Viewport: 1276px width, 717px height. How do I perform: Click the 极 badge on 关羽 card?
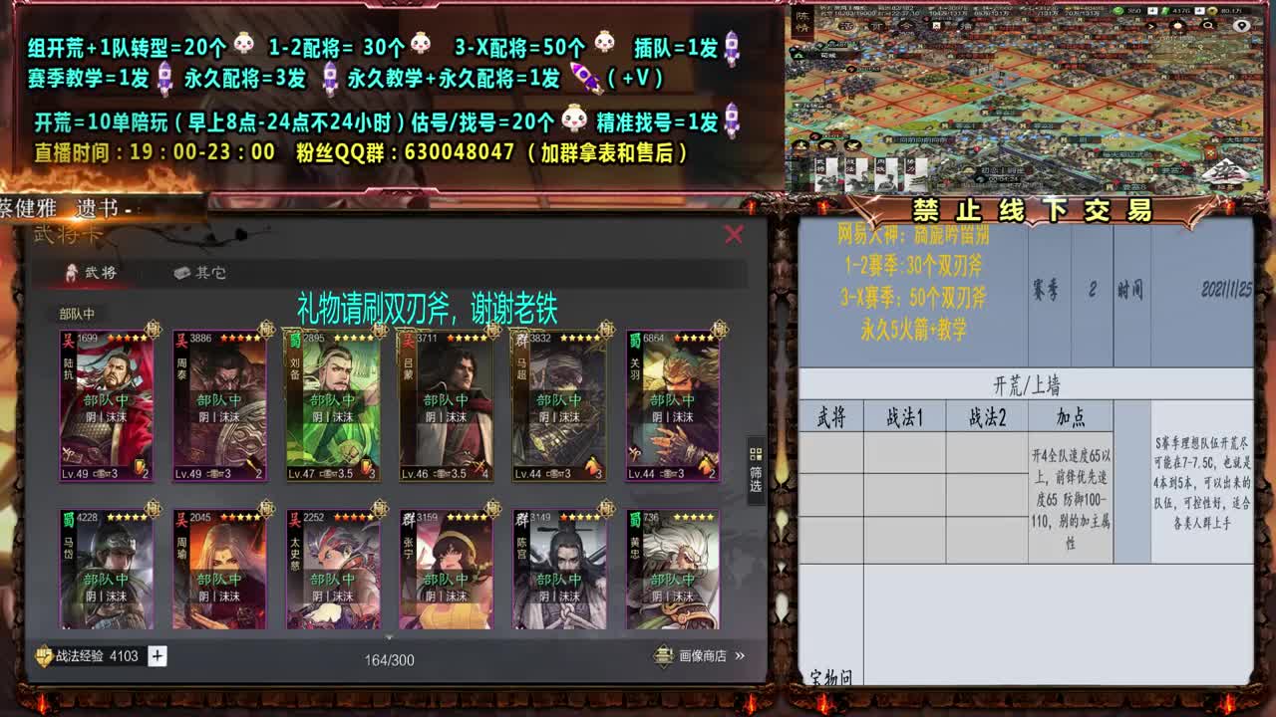click(719, 330)
